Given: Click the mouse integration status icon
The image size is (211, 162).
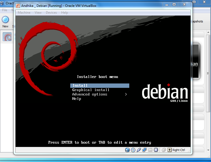Looking at the screenshot, I should point(164,150).
